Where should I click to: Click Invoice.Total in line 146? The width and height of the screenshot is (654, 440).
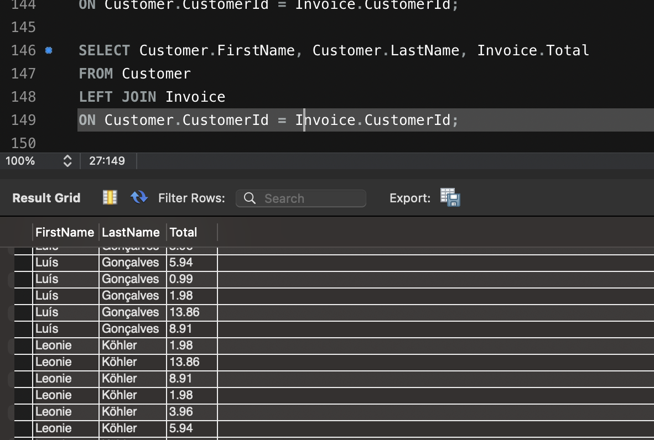click(x=533, y=50)
